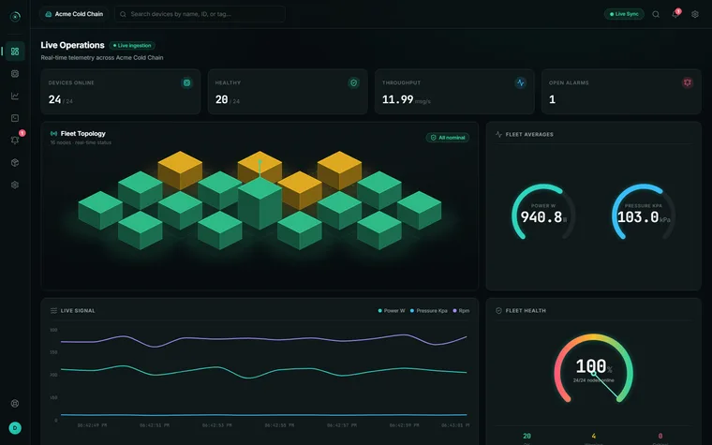Click the All nominal status badge
This screenshot has height=445, width=712.
tap(448, 138)
